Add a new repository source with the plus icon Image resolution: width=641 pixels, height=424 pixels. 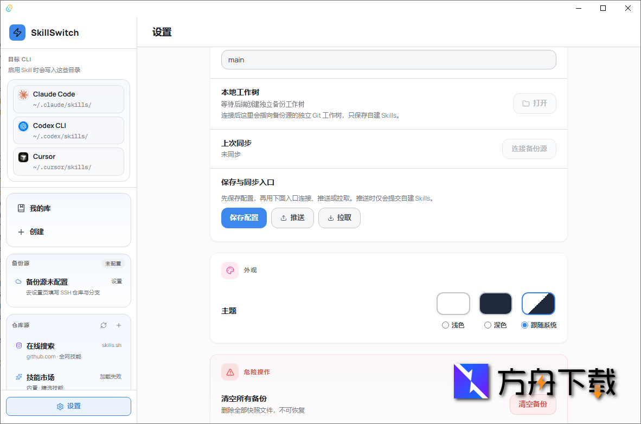click(119, 325)
